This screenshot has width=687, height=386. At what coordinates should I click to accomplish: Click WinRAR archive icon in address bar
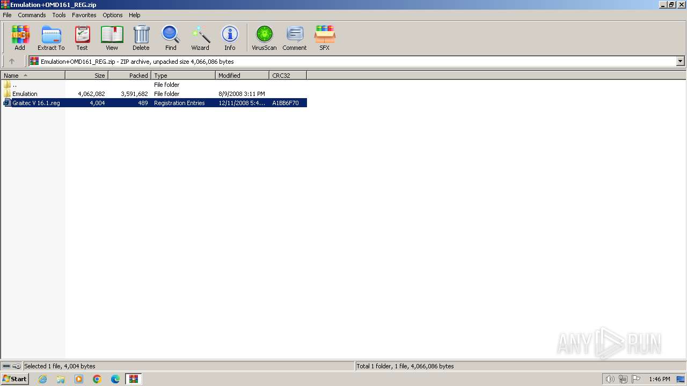click(34, 61)
